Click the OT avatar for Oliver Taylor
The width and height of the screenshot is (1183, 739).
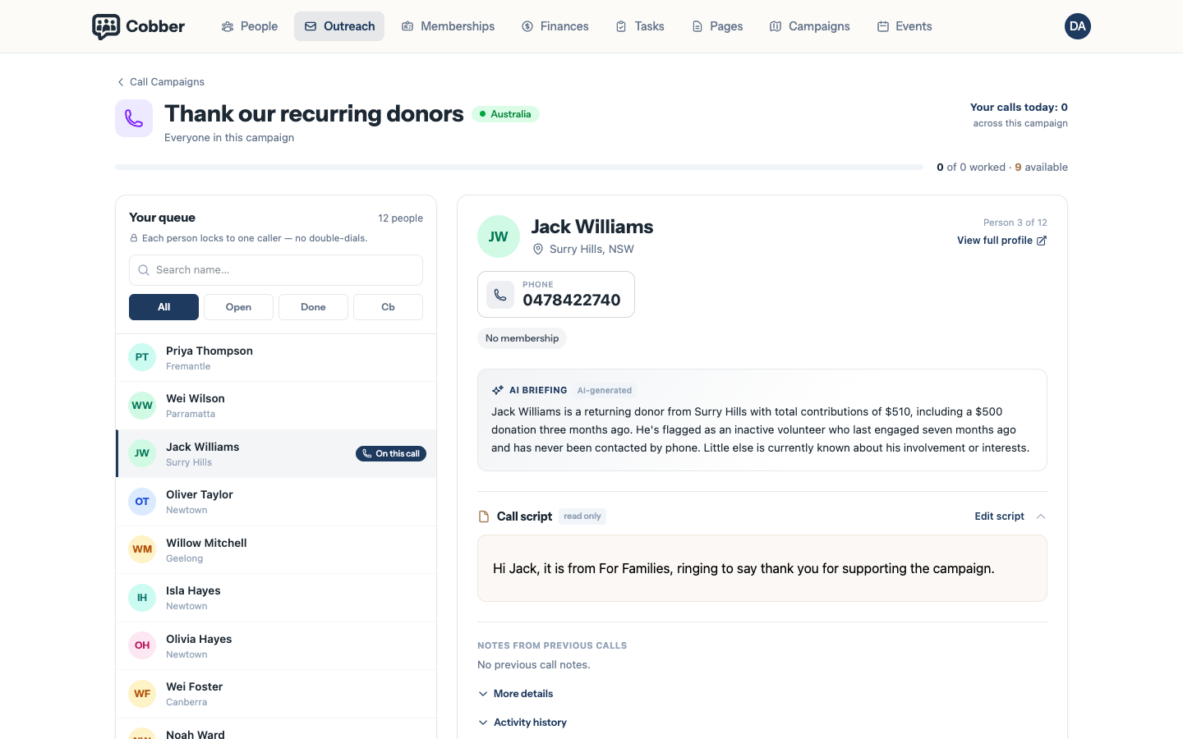[142, 502]
